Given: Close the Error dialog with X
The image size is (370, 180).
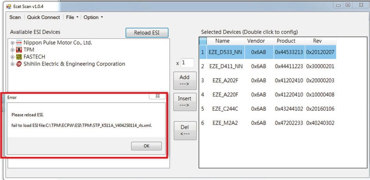Looking at the screenshot, I should tap(157, 96).
